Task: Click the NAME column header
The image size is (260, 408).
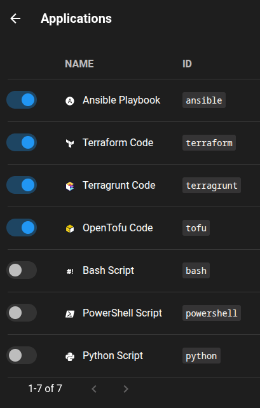Action: tap(79, 64)
